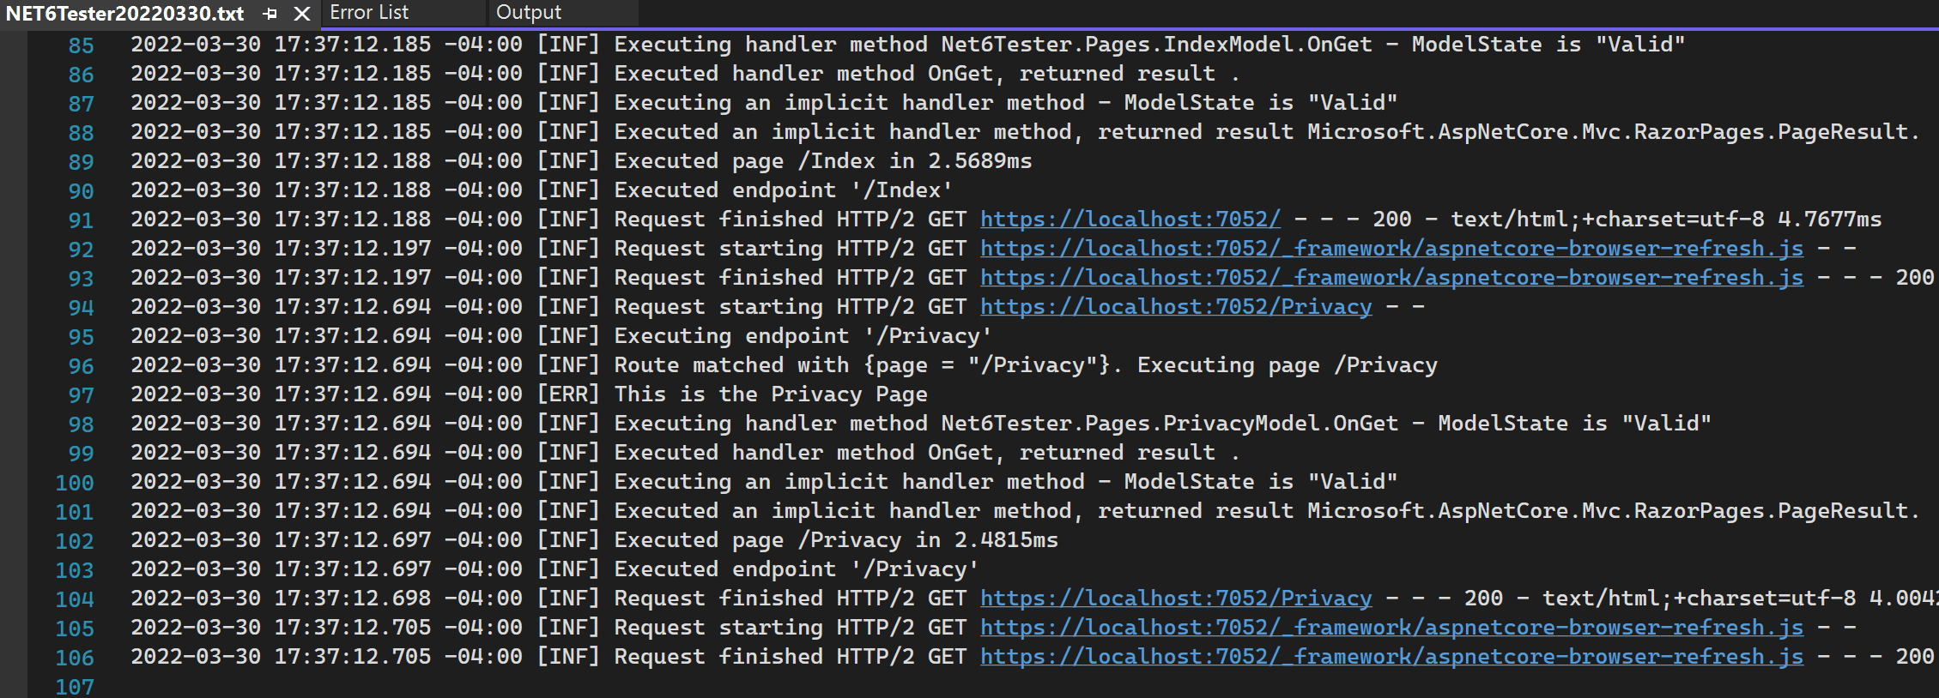
Task: Pin the NET6Tester20220330.txt tab
Action: click(270, 14)
